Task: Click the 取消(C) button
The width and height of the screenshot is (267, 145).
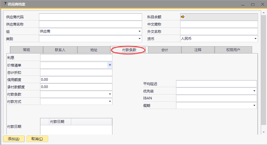Action: click(37, 139)
